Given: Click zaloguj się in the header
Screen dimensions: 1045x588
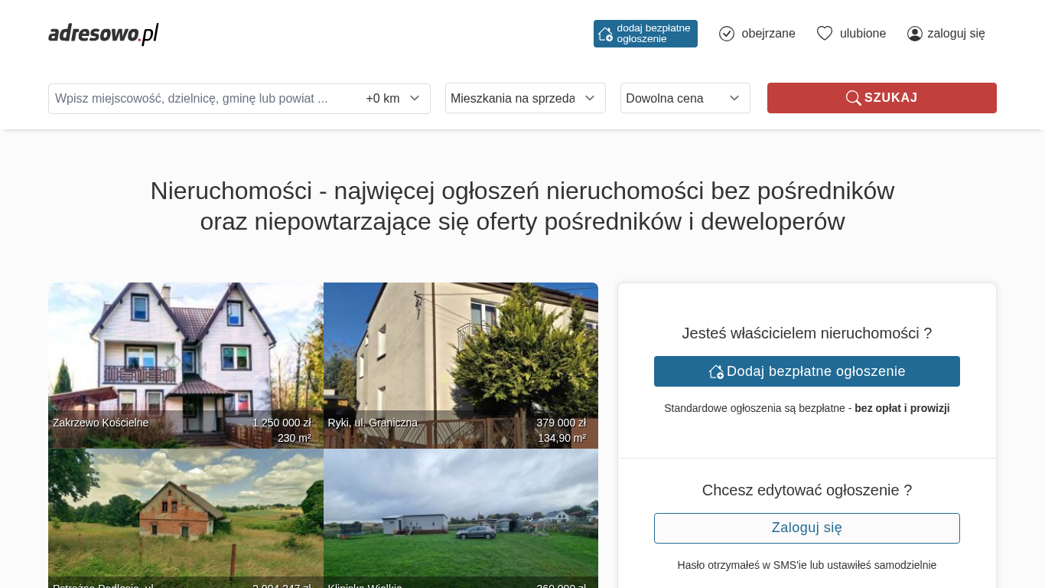Looking at the screenshot, I should 955,34.
